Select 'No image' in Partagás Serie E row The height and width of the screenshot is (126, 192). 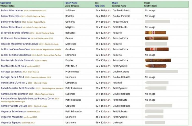tap(150, 77)
